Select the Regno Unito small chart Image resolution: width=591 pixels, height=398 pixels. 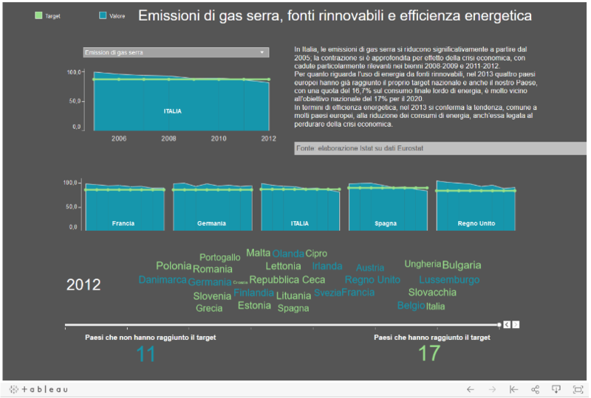pyautogui.click(x=475, y=207)
